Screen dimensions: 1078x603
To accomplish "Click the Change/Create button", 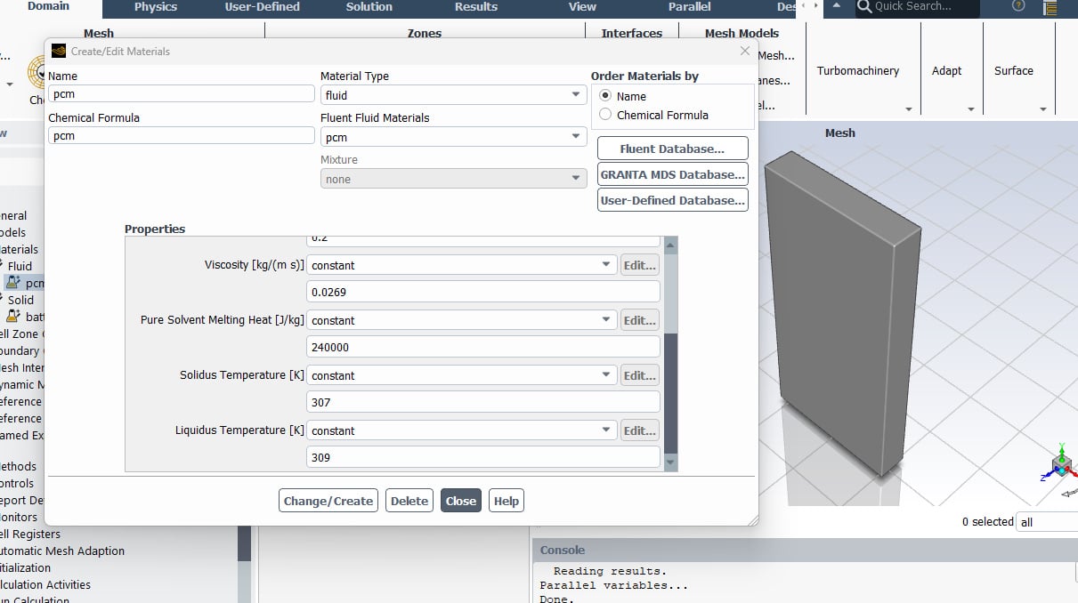I will (328, 501).
